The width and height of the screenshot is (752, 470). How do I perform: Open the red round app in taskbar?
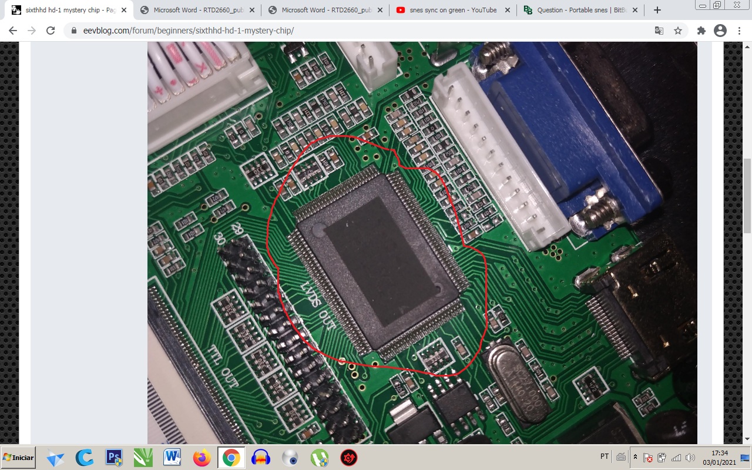pos(349,458)
